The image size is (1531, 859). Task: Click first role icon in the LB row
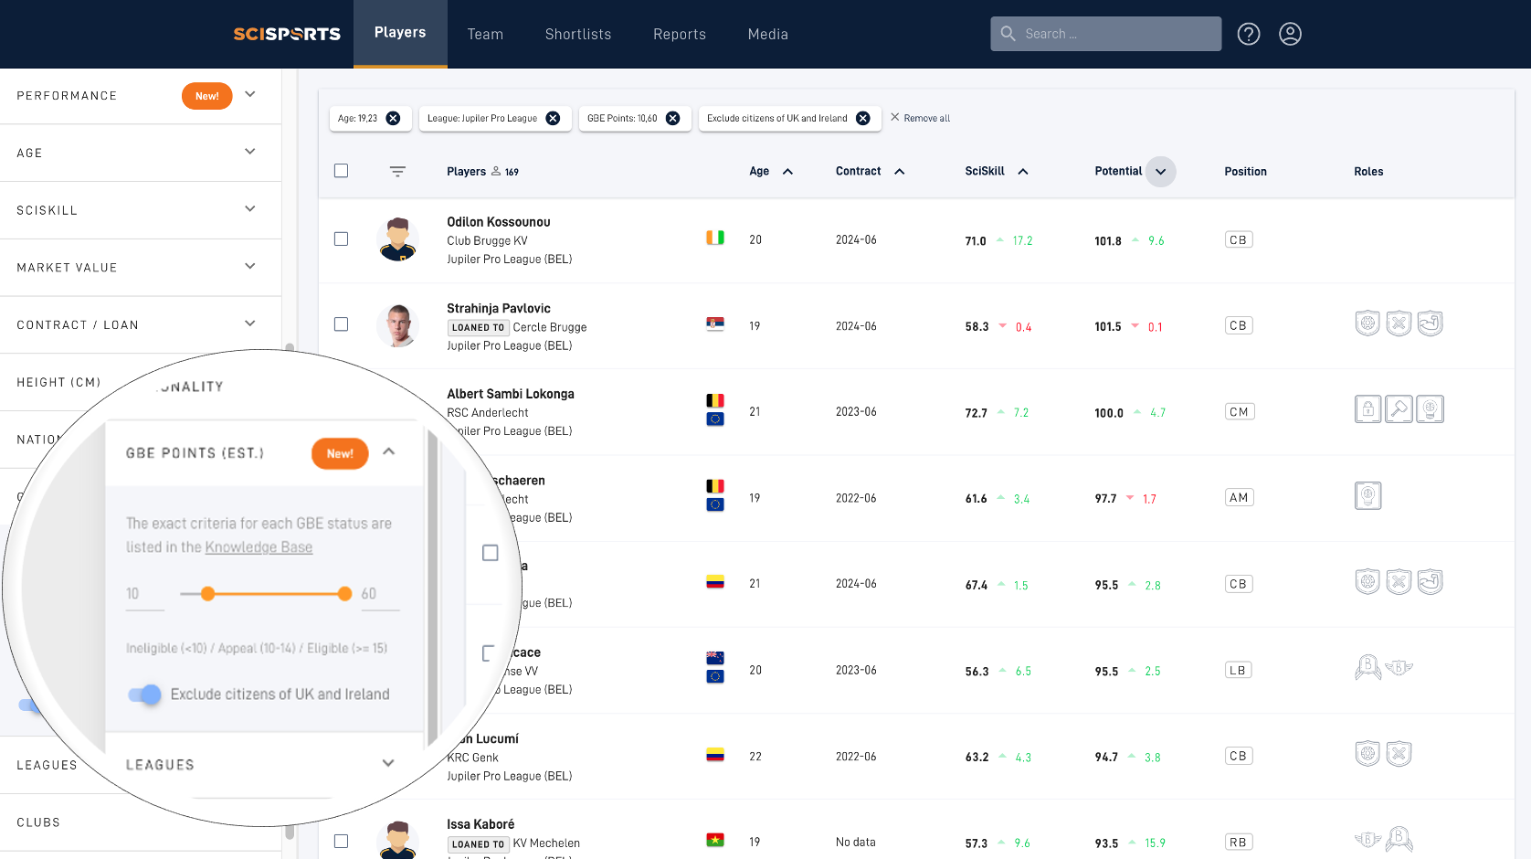click(x=1367, y=668)
